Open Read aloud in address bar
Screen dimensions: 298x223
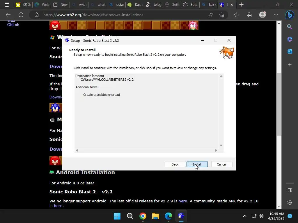pyautogui.click(x=211, y=15)
